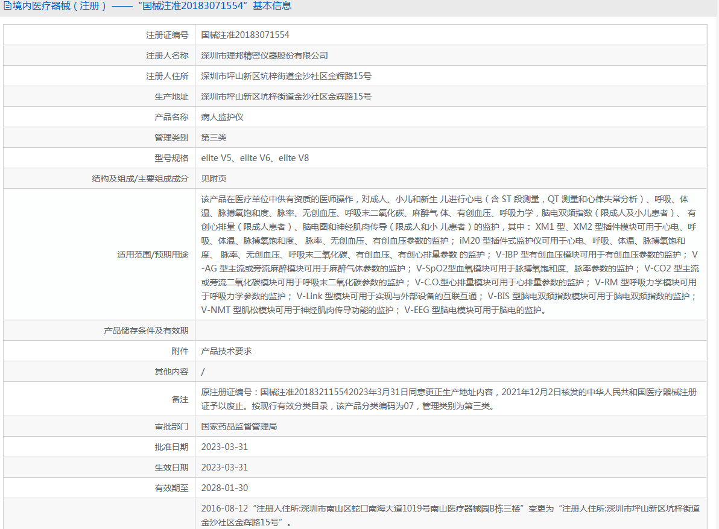The image size is (719, 529).
Task: Click the 结构及组成/主要组成成分 label
Action: point(141,179)
